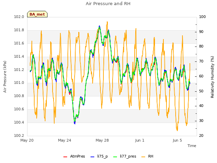Toggle the li75_p legend entry
This screenshot has width=217, height=163.
point(99,156)
